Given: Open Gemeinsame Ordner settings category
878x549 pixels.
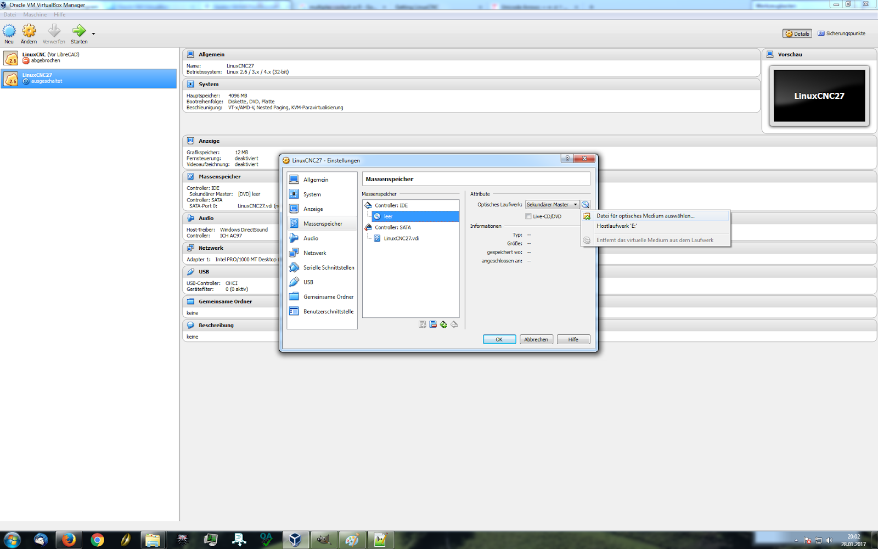Looking at the screenshot, I should point(322,297).
